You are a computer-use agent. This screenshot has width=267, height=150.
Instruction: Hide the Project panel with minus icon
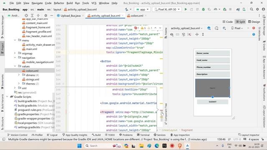[51, 15]
